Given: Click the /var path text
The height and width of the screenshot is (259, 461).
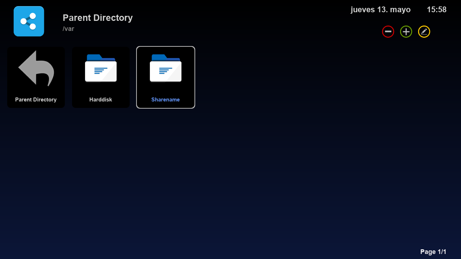Looking at the screenshot, I should pyautogui.click(x=68, y=29).
